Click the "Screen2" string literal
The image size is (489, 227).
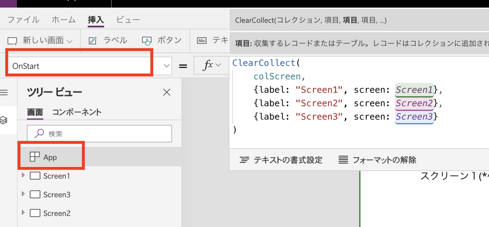pyautogui.click(x=319, y=103)
